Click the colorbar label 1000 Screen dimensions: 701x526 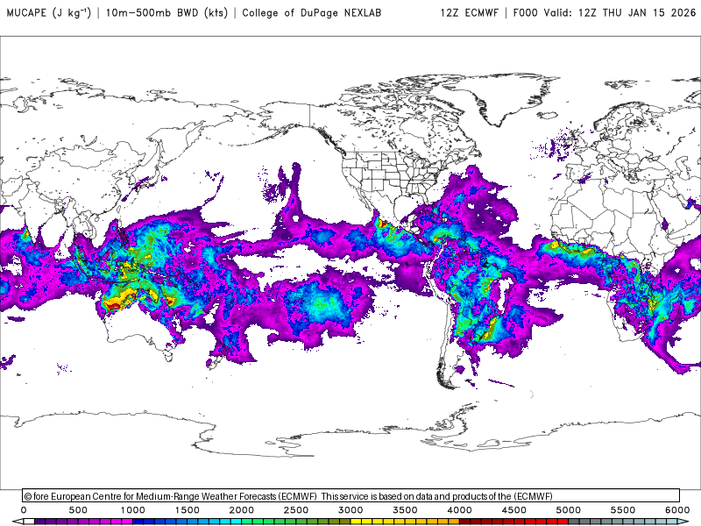pos(132,510)
